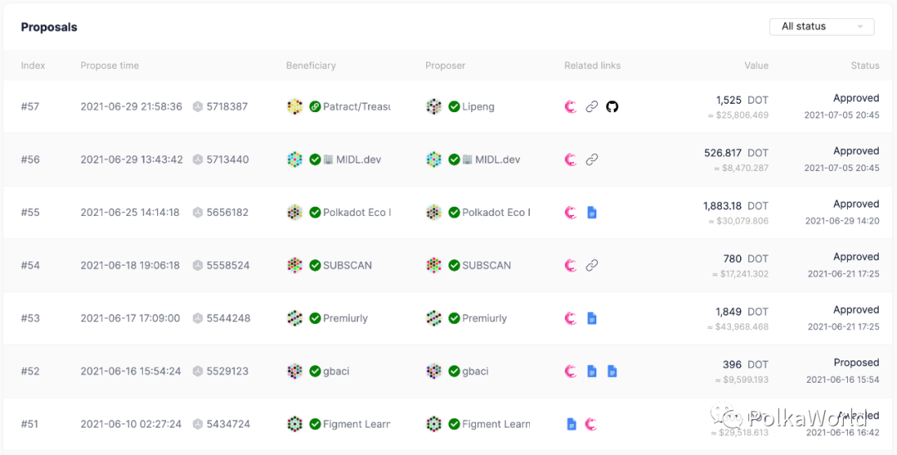Open block 5558524 link
Viewport: 897px width, 455px height.
click(x=228, y=265)
